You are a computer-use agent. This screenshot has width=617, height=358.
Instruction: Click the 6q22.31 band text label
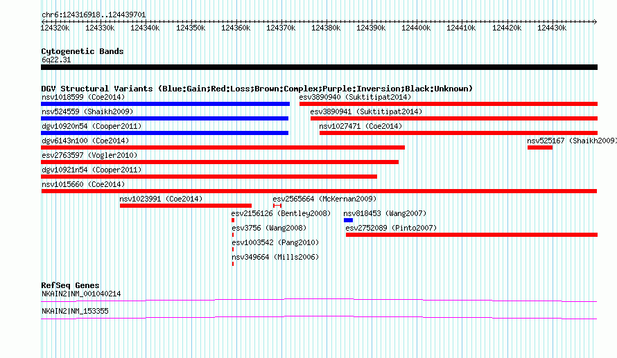[x=56, y=60]
